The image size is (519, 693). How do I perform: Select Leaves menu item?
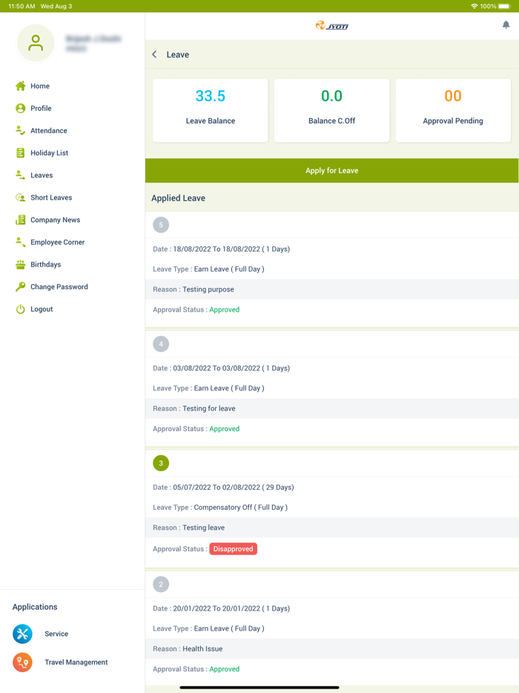pyautogui.click(x=42, y=175)
